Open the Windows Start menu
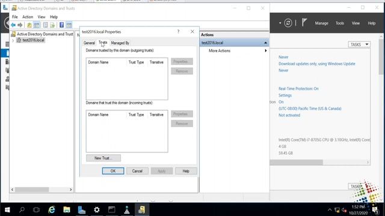Screen dimensions: 385x216 (7, 209)
